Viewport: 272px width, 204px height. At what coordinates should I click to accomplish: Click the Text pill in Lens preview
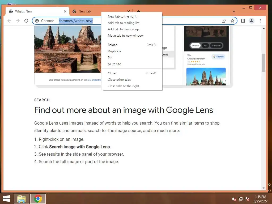point(205,46)
